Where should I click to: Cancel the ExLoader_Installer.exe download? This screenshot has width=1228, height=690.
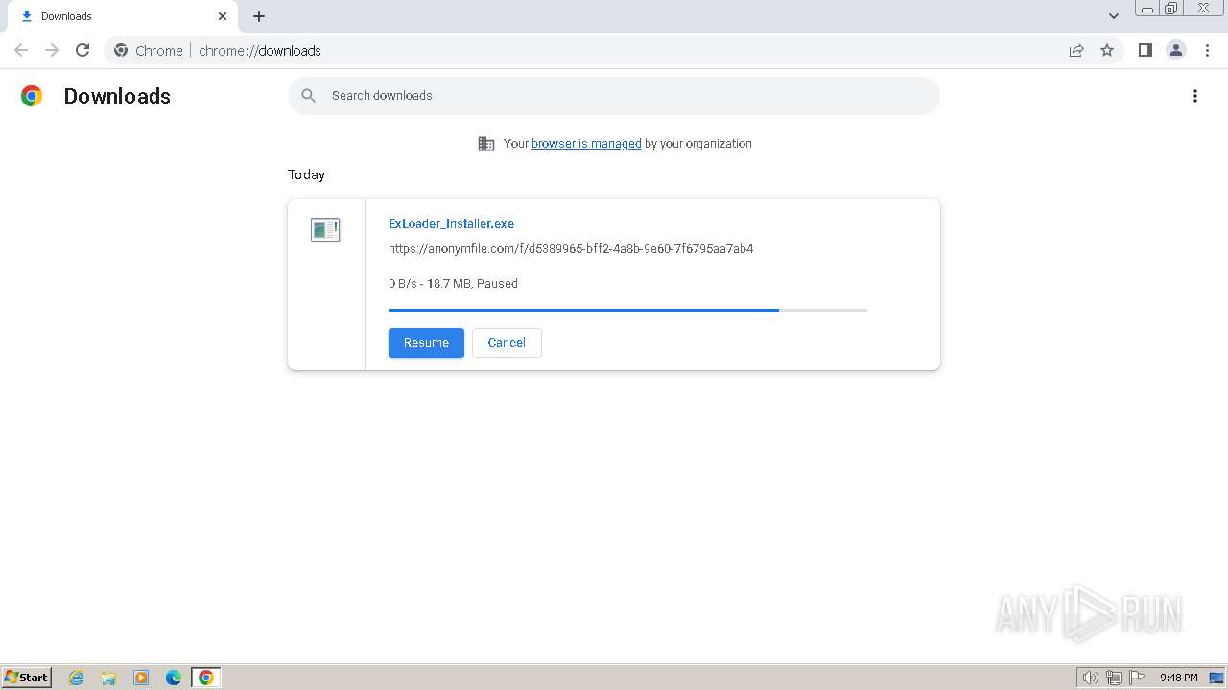click(x=507, y=343)
